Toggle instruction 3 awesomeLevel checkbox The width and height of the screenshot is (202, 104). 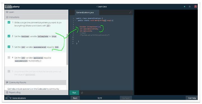pyautogui.click(x=9, y=47)
